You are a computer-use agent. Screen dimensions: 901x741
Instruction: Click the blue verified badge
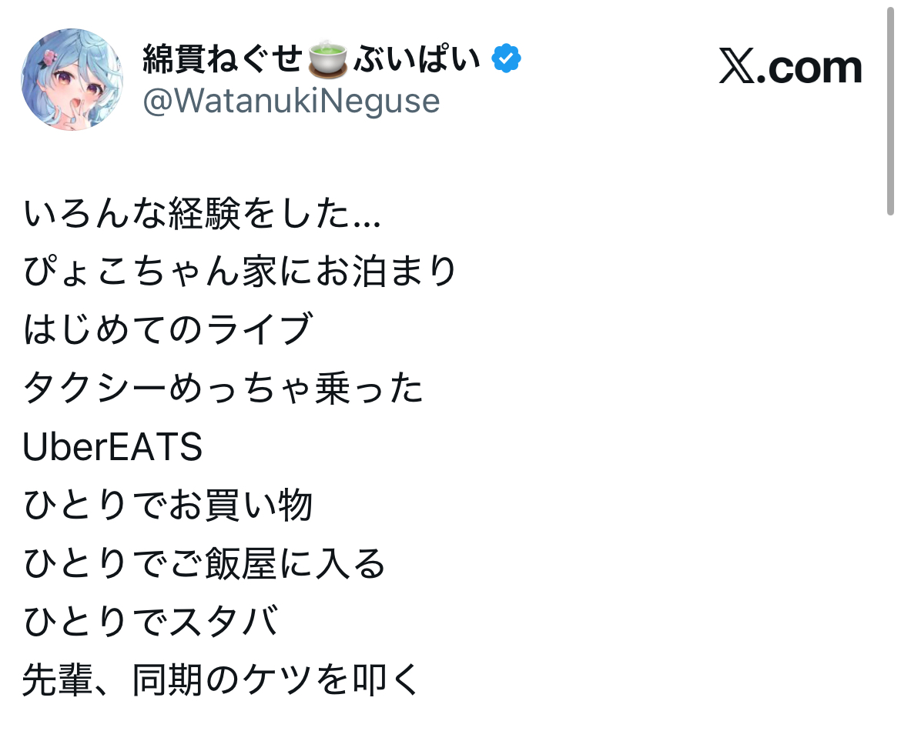click(507, 58)
